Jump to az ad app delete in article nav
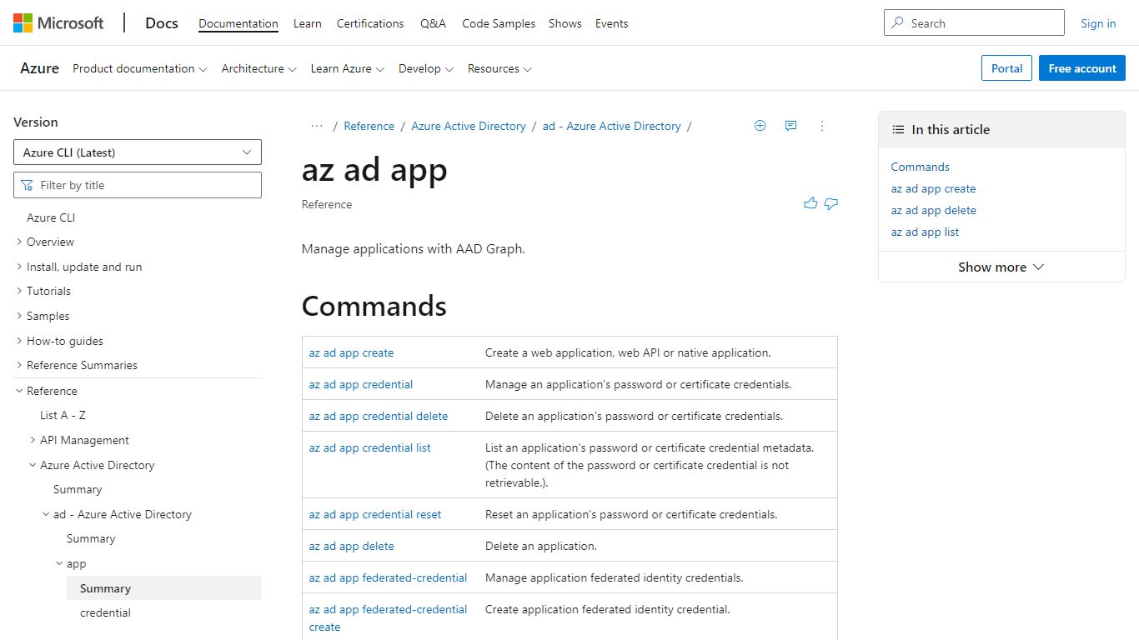Screen dimensions: 1139x640 tap(933, 210)
